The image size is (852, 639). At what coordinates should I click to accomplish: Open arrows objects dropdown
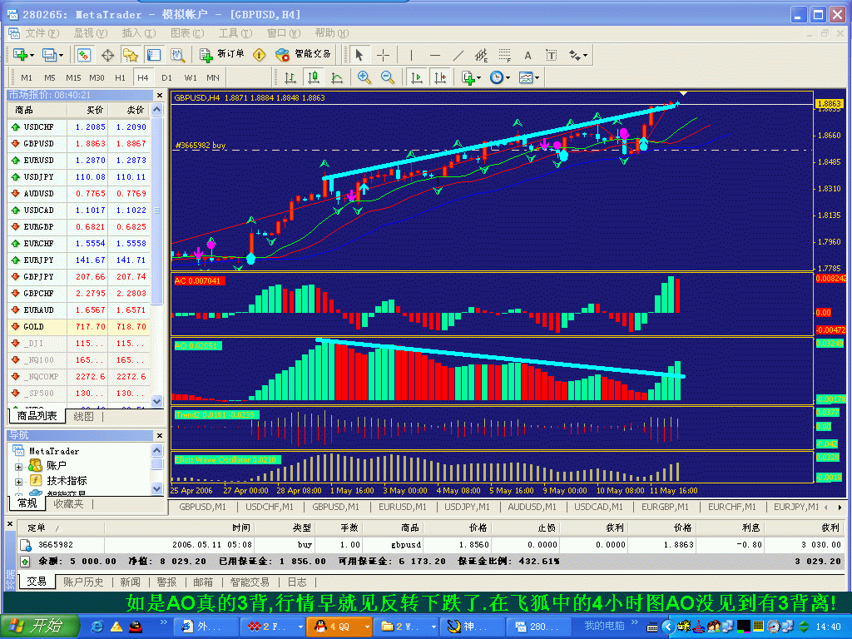[577, 55]
